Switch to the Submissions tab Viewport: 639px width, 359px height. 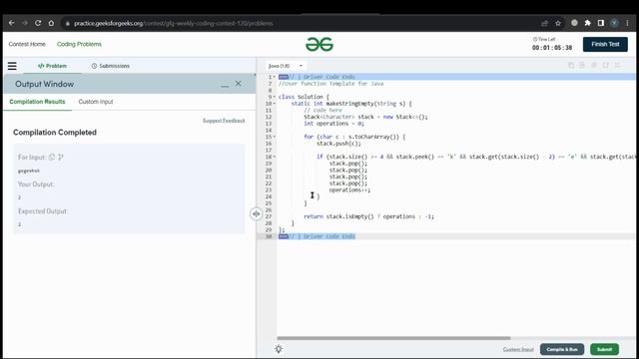pyautogui.click(x=111, y=66)
